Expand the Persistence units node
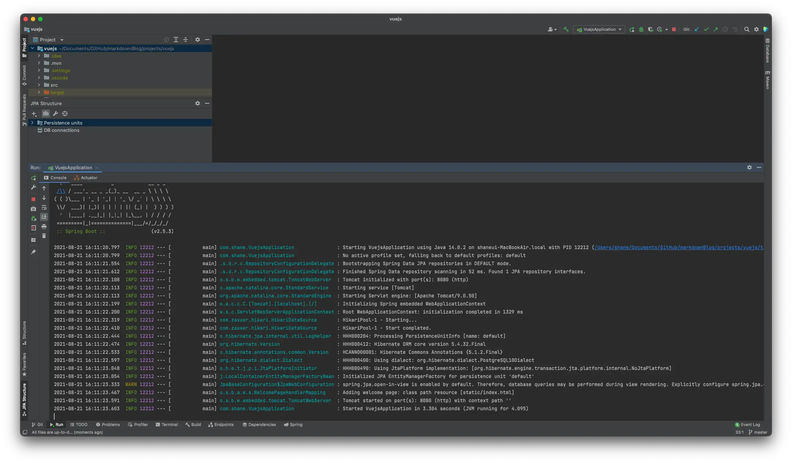Viewport: 792px width, 463px height. coord(32,123)
